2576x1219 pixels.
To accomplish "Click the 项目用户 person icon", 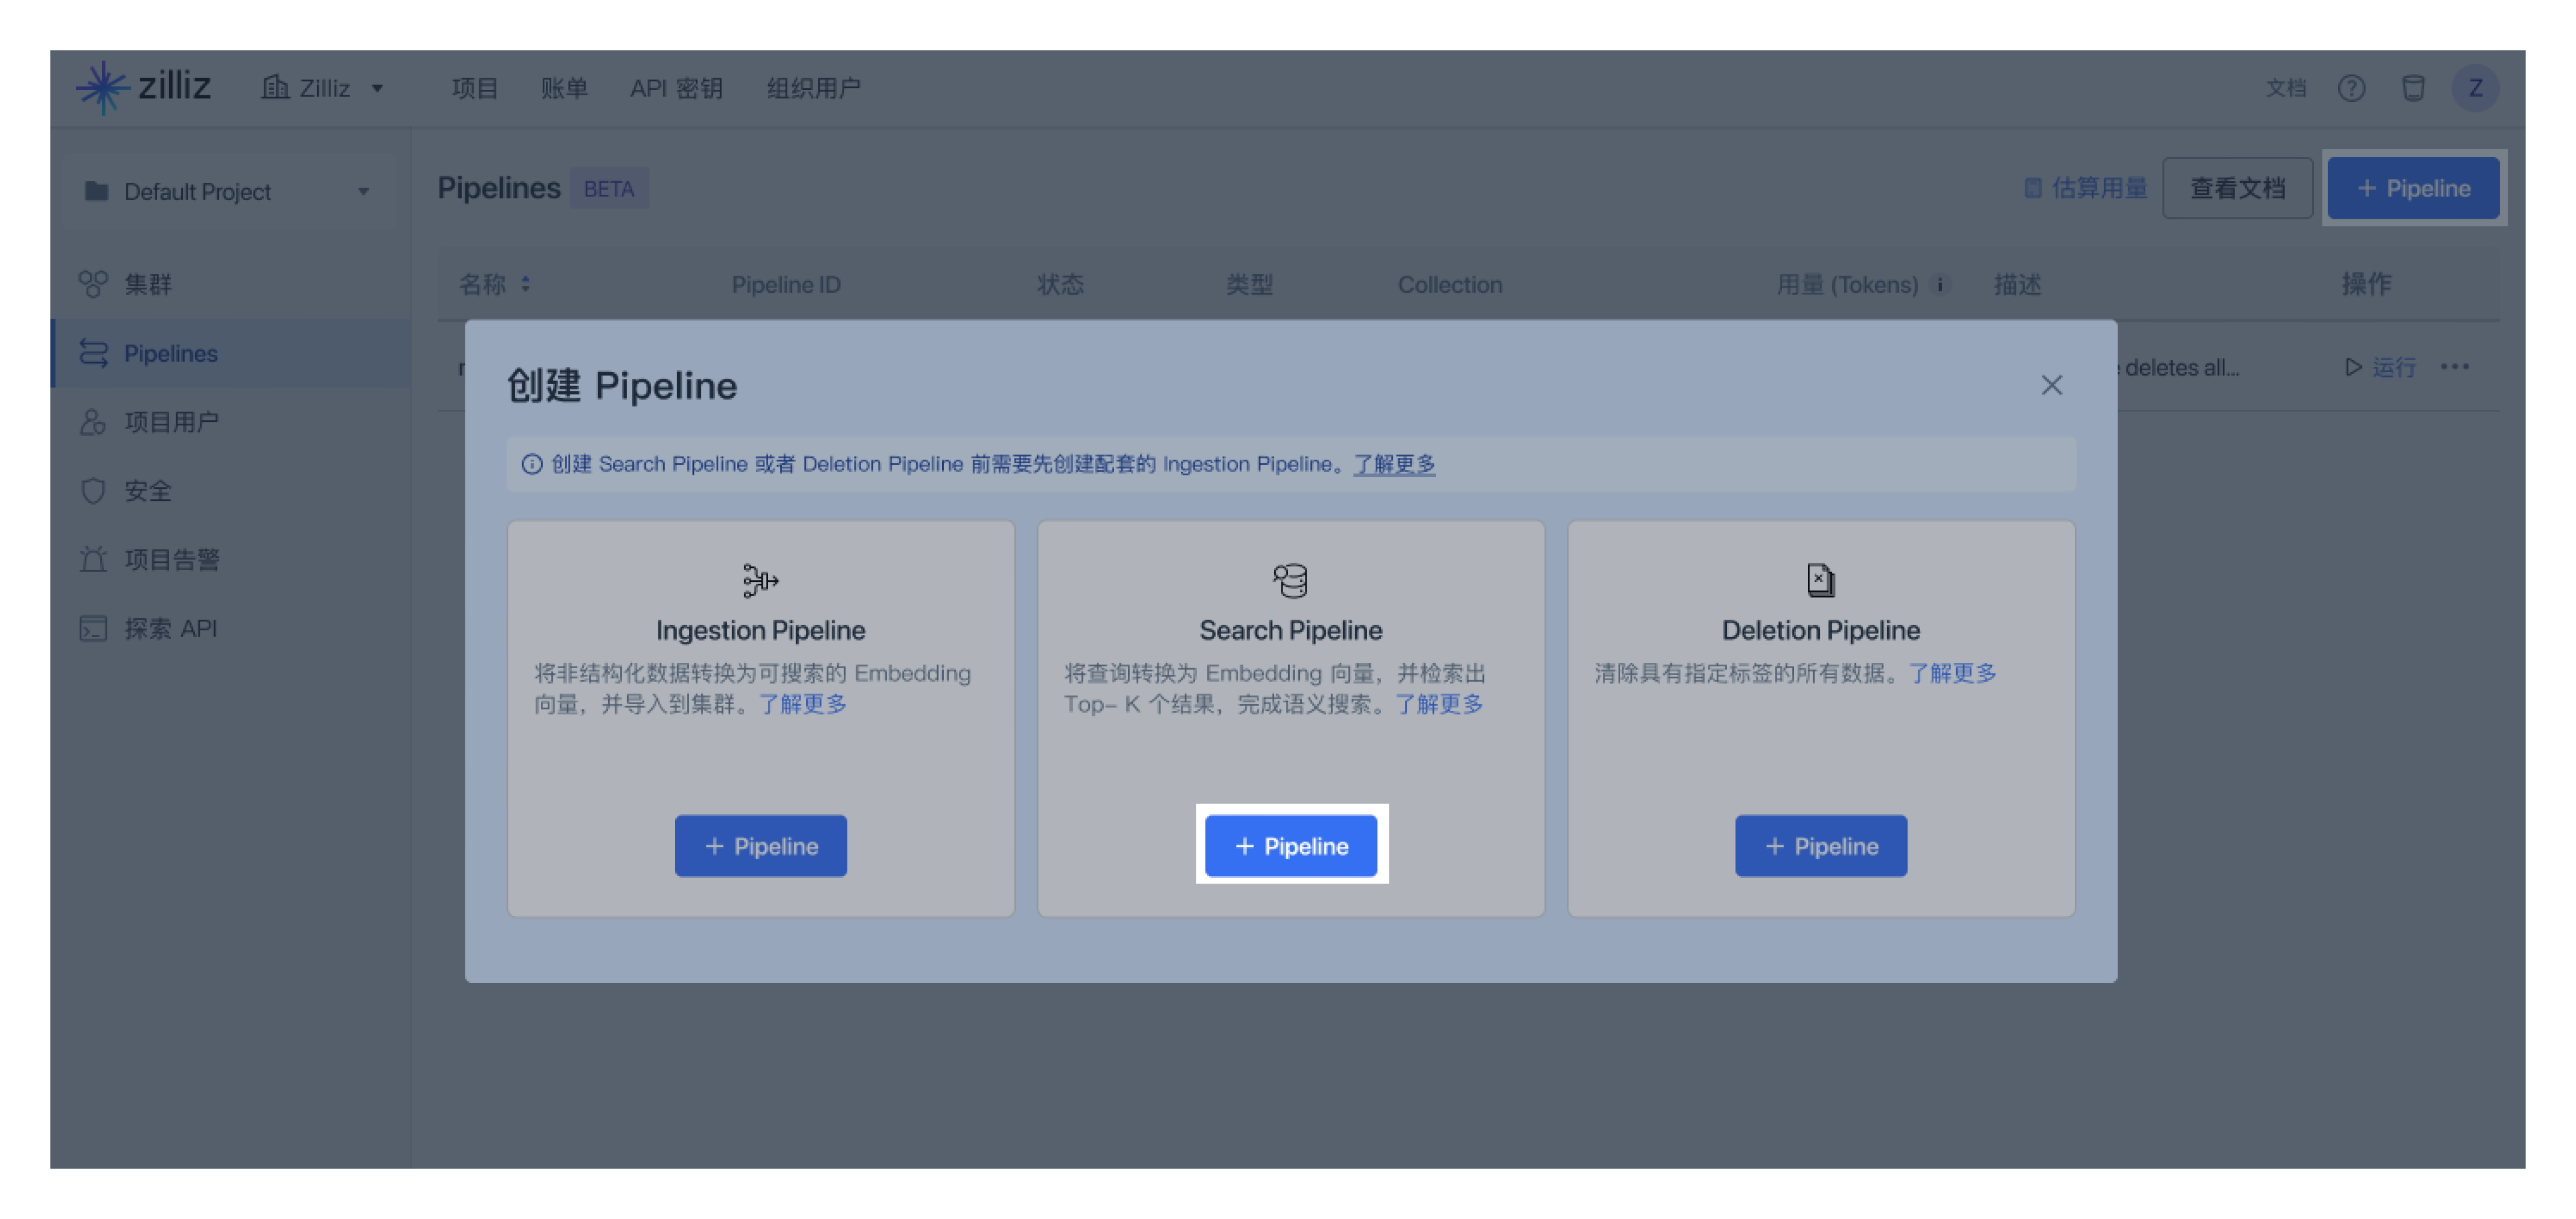I will coord(93,422).
